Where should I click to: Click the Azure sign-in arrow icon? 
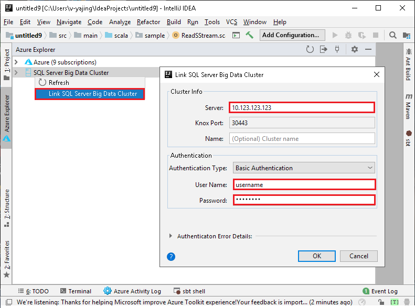[324, 49]
